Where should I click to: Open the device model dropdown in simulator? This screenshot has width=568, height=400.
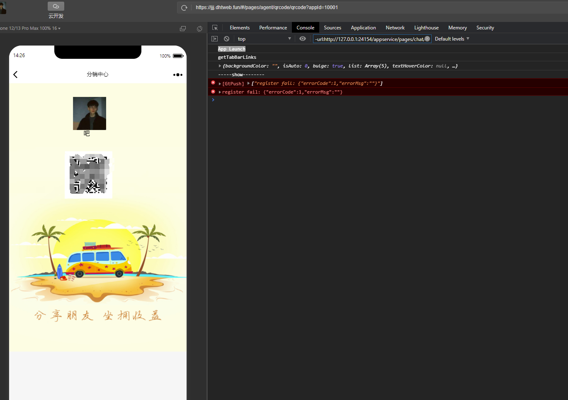tap(30, 28)
